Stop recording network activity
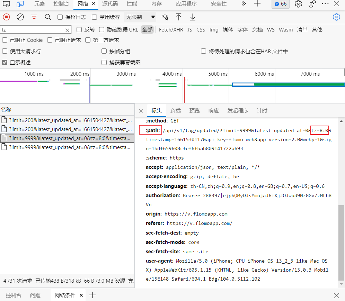Screen dimensions: 345x301 pyautogui.click(x=6, y=17)
